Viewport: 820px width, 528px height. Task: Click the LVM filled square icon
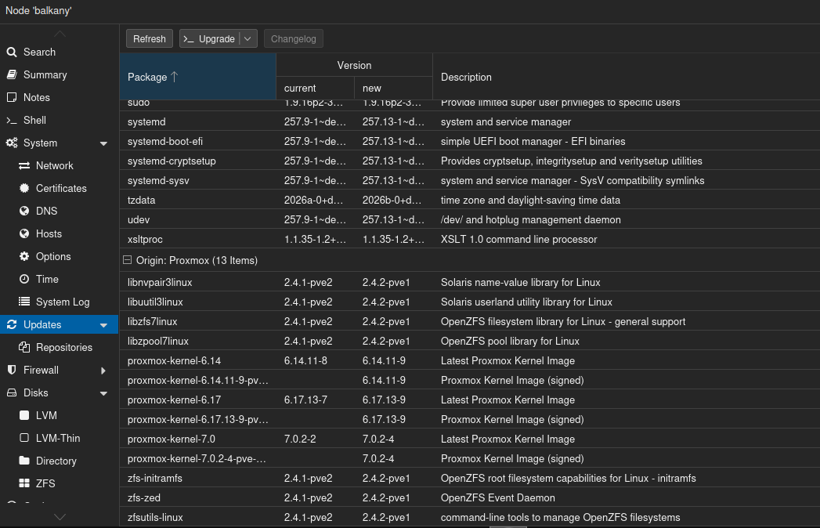click(24, 415)
